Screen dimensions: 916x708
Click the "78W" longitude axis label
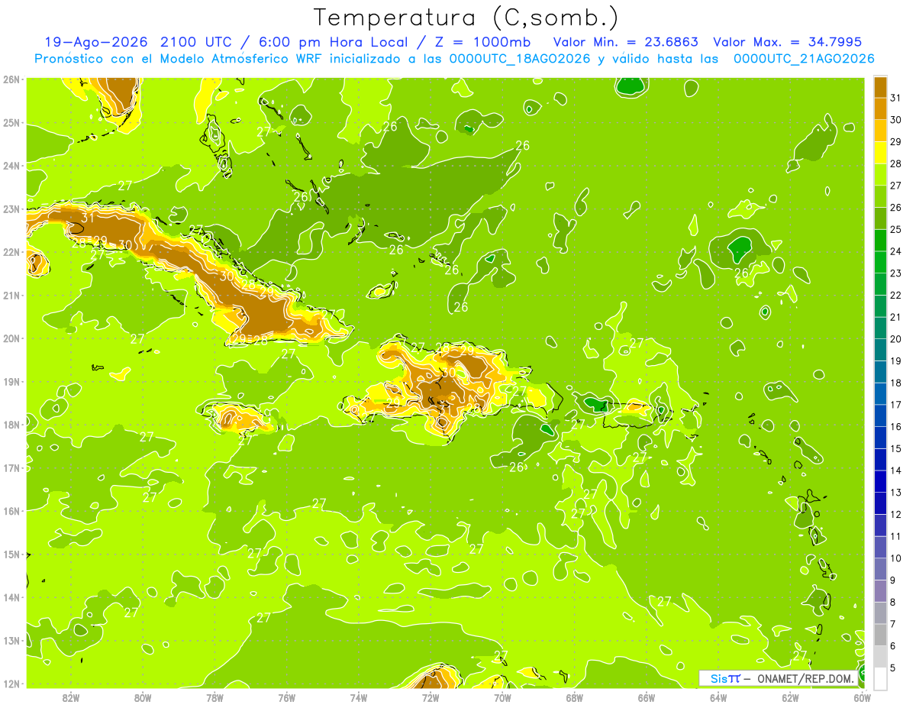click(214, 698)
